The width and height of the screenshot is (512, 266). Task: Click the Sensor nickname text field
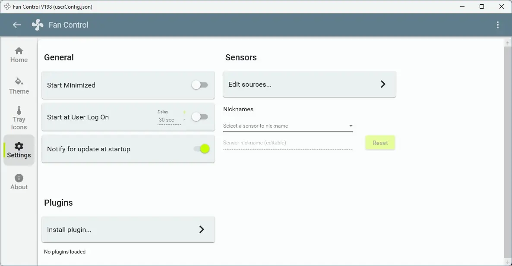288,143
